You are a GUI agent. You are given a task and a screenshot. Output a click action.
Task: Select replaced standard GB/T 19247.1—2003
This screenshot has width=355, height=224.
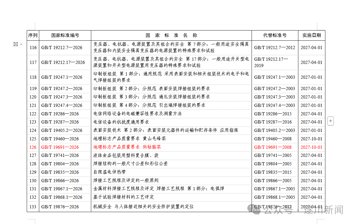coord(275,77)
